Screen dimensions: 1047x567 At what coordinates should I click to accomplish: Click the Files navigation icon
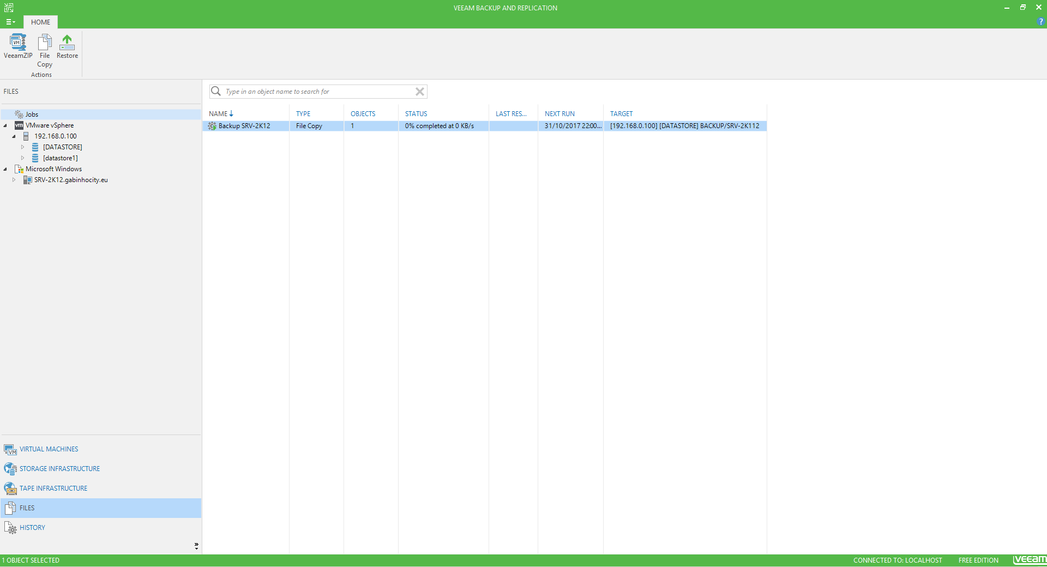pos(10,508)
